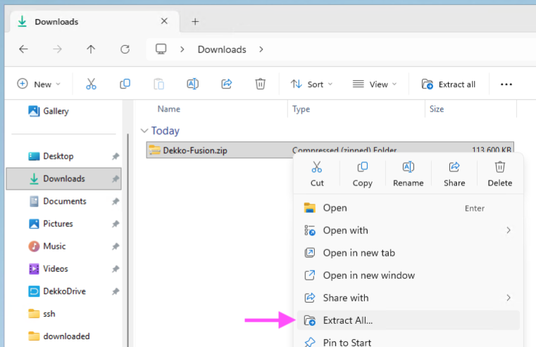Click Extract all in the toolbar
Image resolution: width=536 pixels, height=347 pixels.
[x=449, y=84]
